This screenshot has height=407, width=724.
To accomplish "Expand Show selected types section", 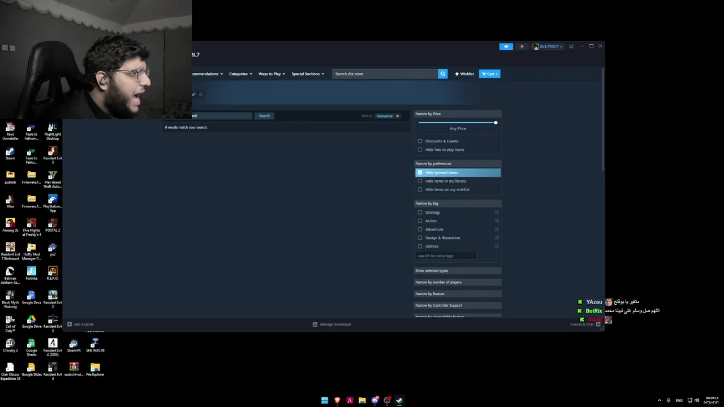I will [x=458, y=271].
